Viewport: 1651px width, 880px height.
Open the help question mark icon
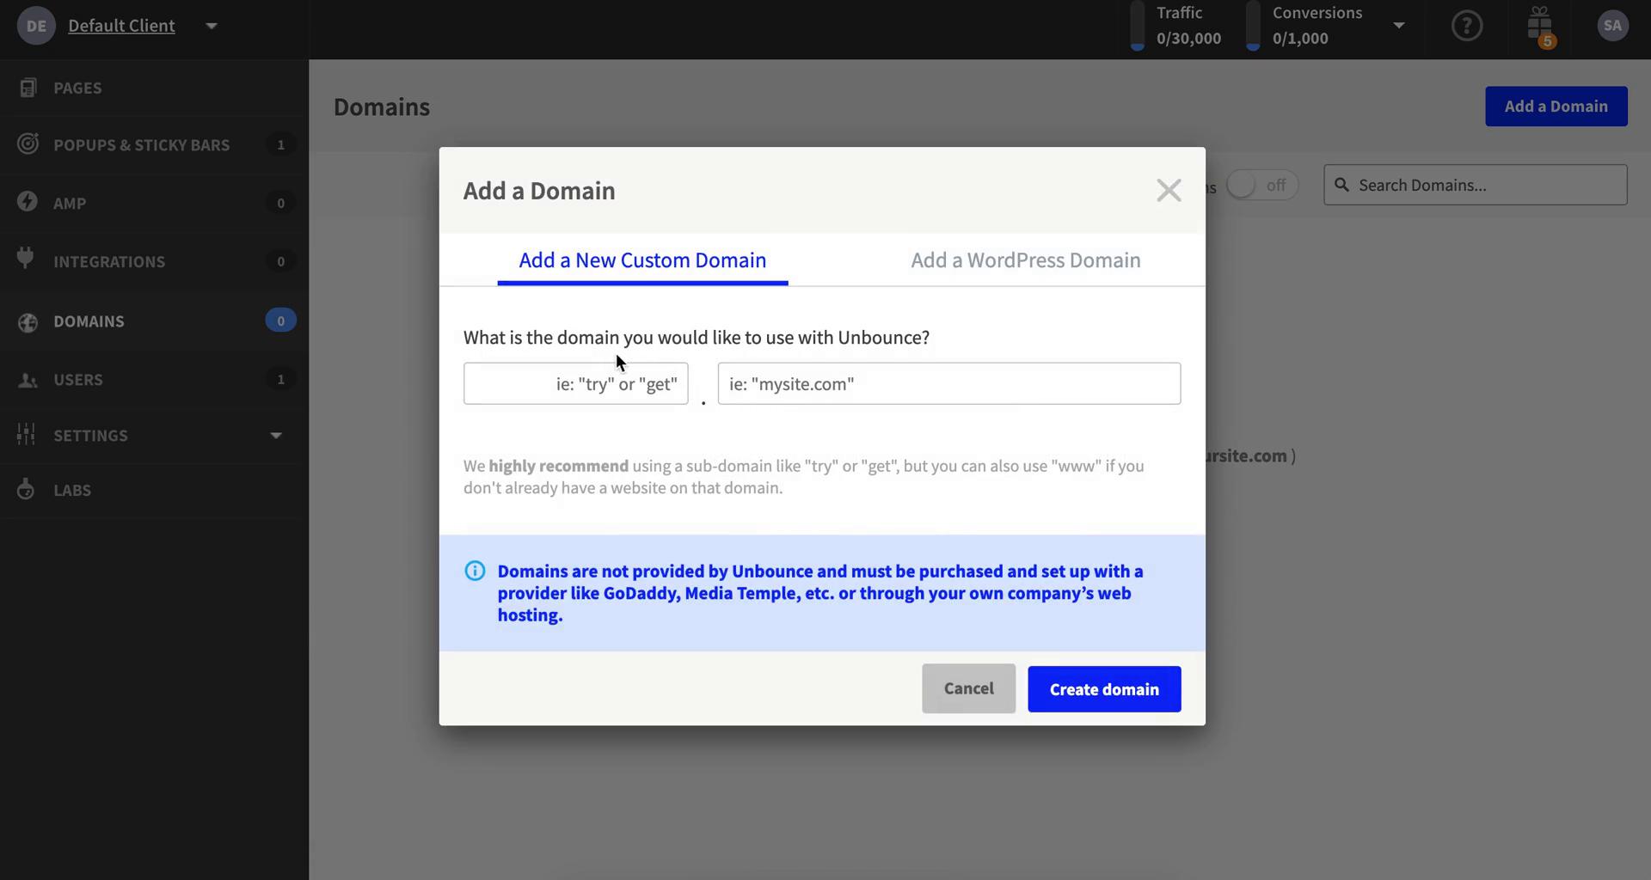coord(1466,26)
